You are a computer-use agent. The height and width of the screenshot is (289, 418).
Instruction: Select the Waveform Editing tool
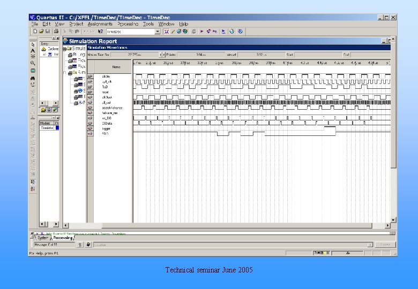click(x=33, y=57)
